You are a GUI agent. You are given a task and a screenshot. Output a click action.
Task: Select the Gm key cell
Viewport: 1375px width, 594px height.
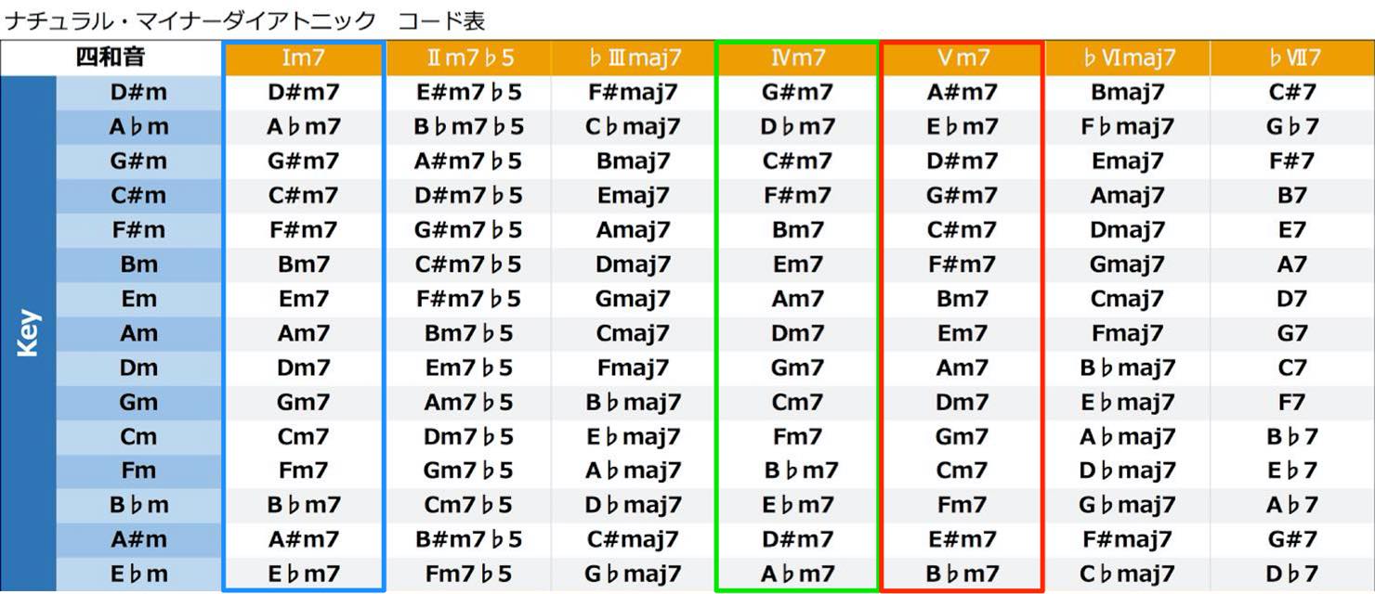coord(138,402)
